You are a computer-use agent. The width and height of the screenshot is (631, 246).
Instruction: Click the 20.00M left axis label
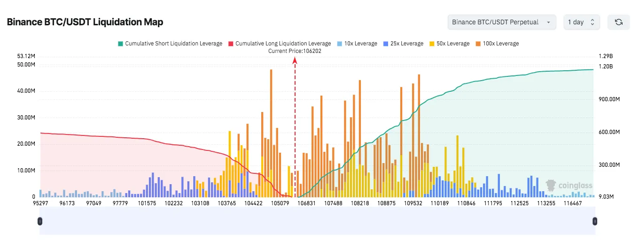click(x=26, y=144)
